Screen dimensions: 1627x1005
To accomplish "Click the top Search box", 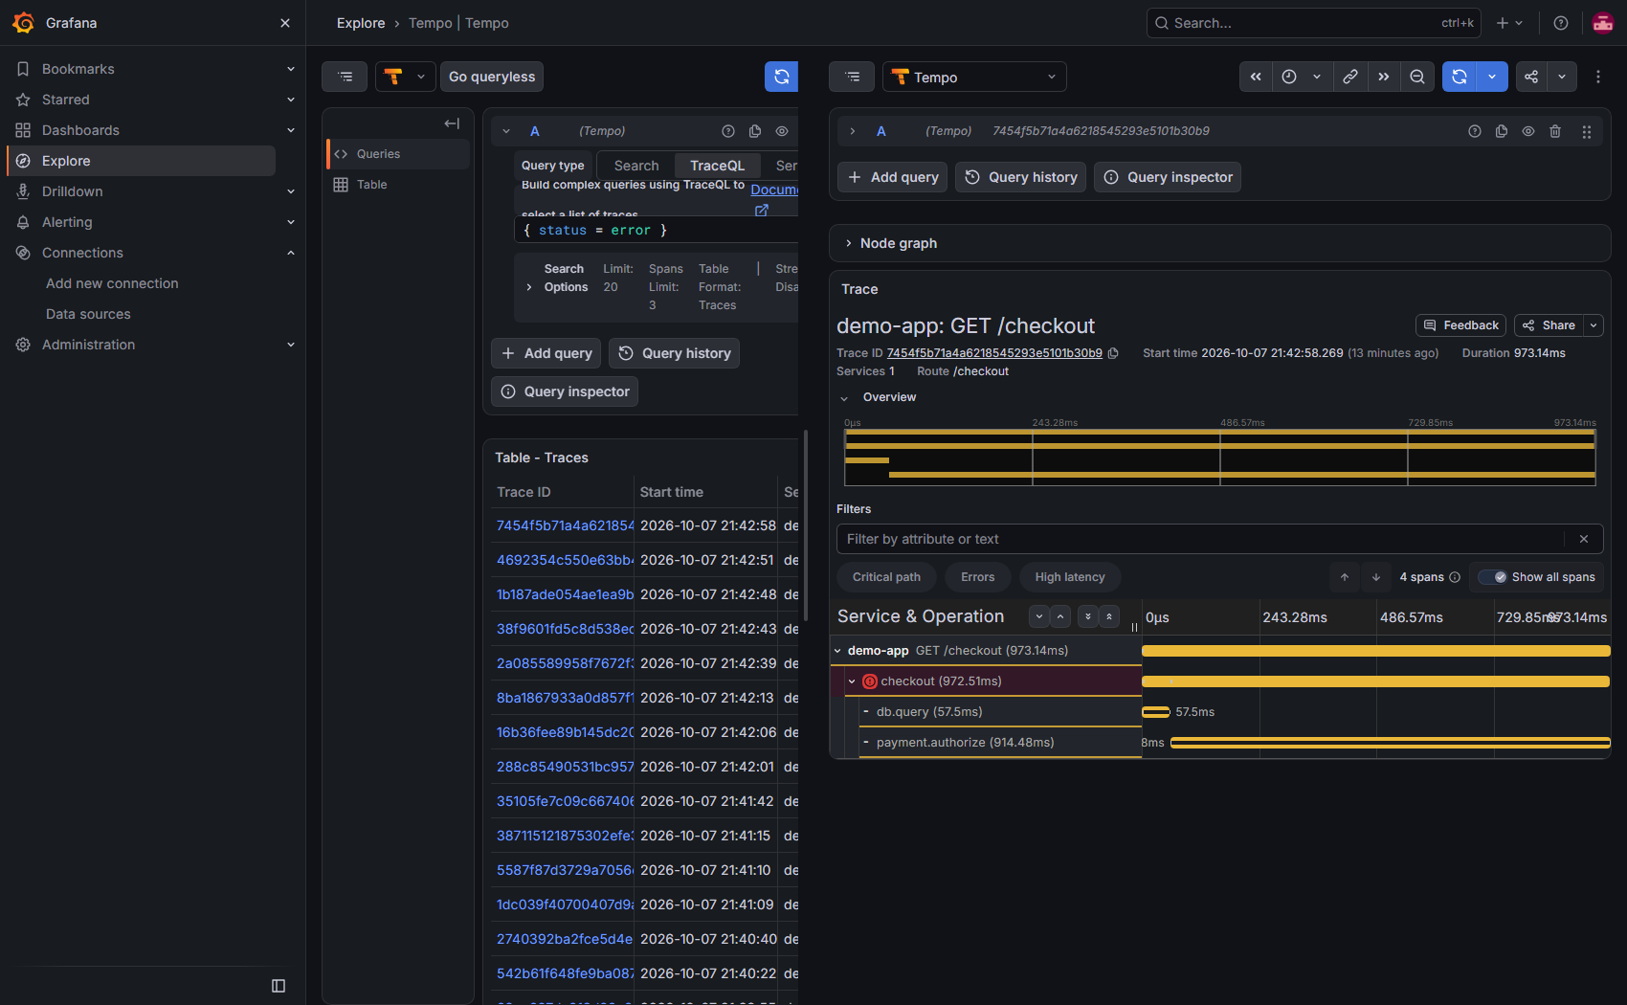I will (1313, 23).
